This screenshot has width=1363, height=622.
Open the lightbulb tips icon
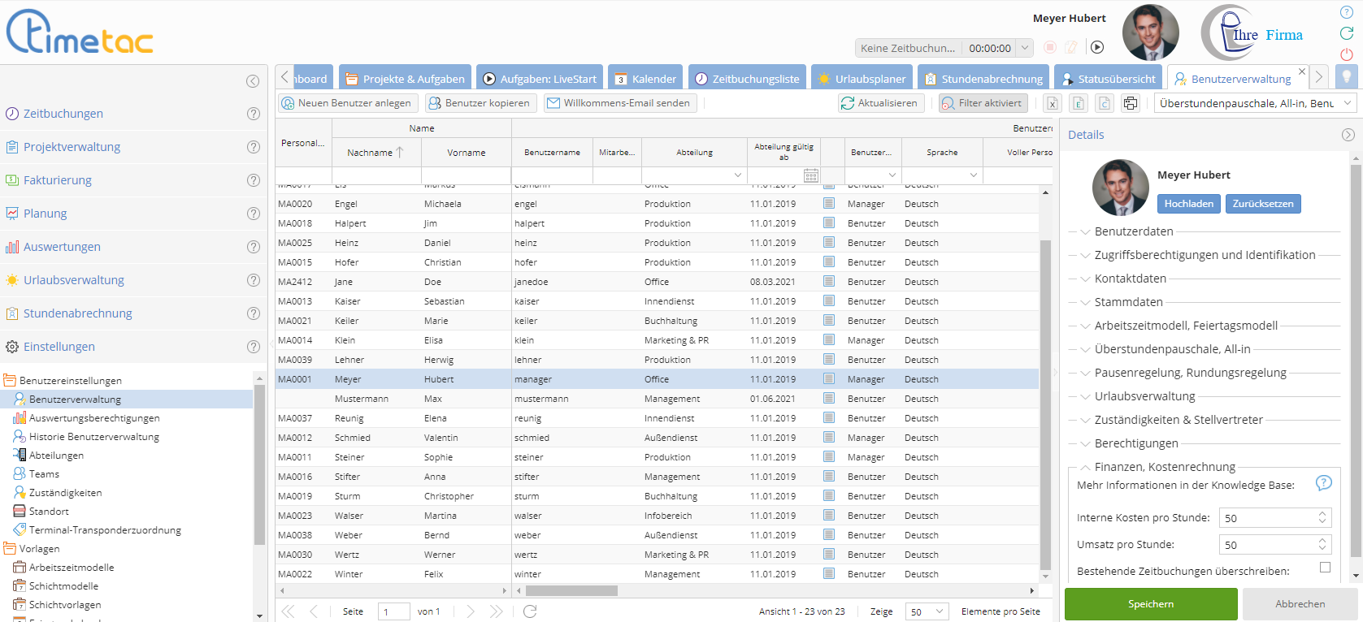(x=1347, y=76)
